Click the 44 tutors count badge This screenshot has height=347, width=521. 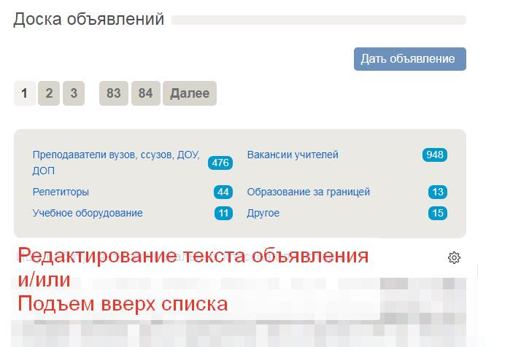(x=223, y=192)
